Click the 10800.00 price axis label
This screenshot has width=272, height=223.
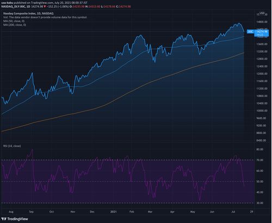pos(262,96)
